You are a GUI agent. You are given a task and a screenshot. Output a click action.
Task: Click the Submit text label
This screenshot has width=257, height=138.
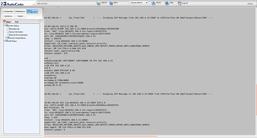point(104,3)
